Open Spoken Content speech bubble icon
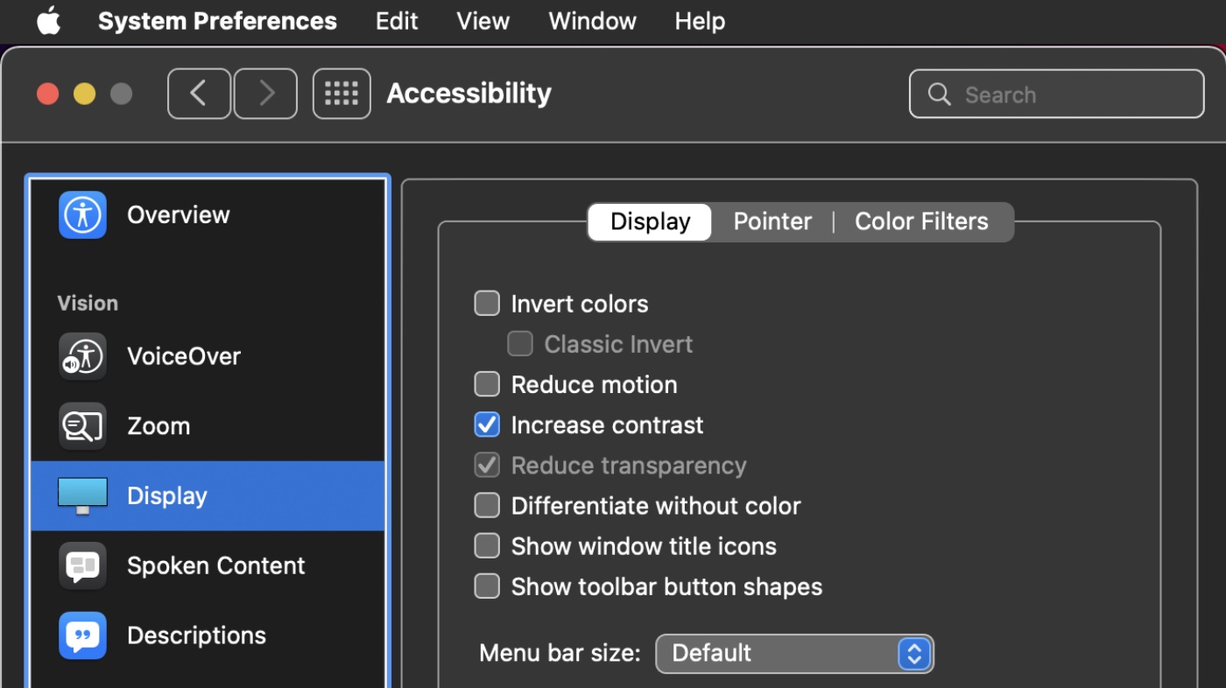1226x688 pixels. (82, 565)
